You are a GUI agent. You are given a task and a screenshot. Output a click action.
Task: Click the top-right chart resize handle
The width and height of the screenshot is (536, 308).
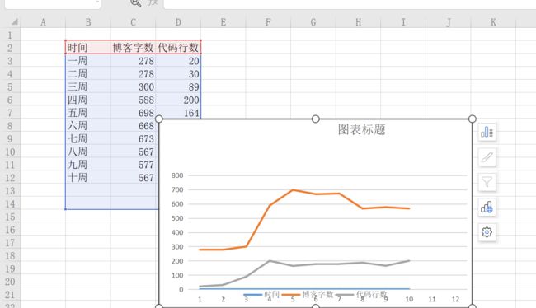[x=472, y=119]
